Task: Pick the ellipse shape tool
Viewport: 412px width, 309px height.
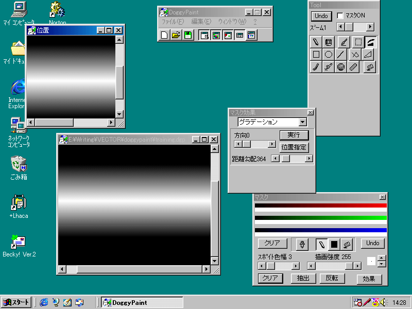Action: tap(329, 54)
